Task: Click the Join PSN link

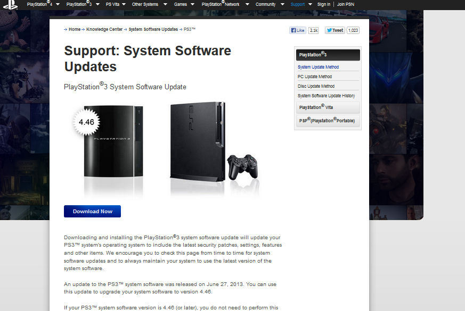Action: (x=346, y=4)
